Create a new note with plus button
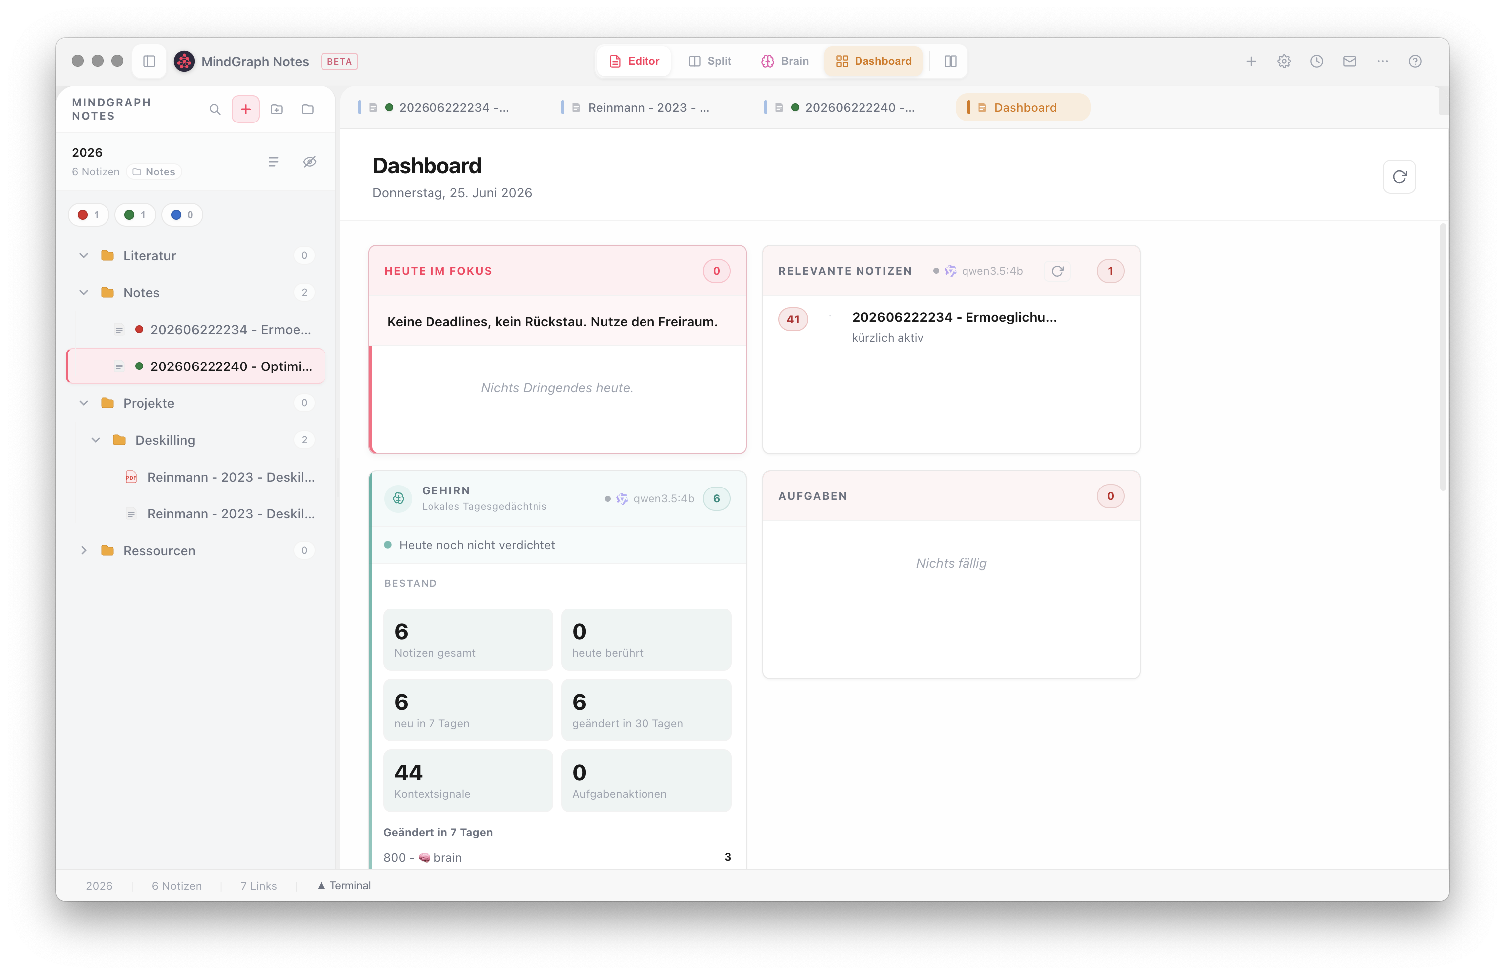This screenshot has width=1505, height=975. [245, 109]
